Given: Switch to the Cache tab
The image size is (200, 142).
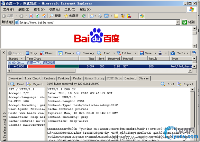Looking at the screenshot, I should click(x=77, y=78).
